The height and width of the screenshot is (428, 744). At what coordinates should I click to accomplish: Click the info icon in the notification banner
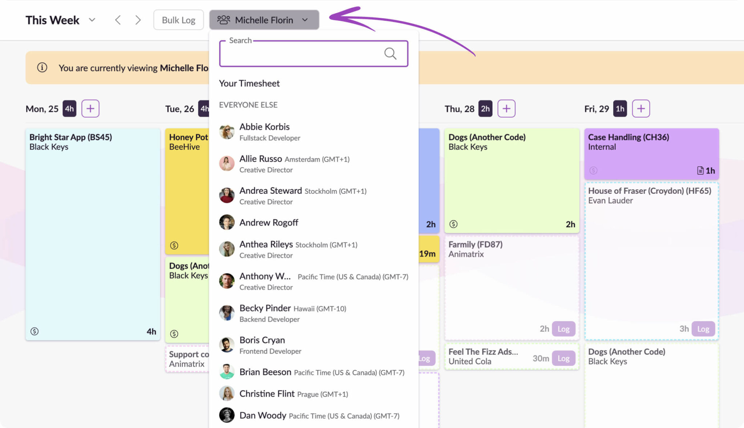pyautogui.click(x=42, y=68)
